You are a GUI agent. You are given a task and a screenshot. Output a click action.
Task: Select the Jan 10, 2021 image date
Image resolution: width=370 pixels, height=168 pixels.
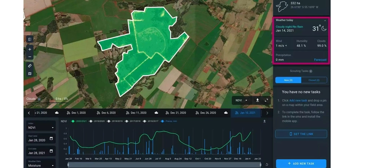point(246,113)
